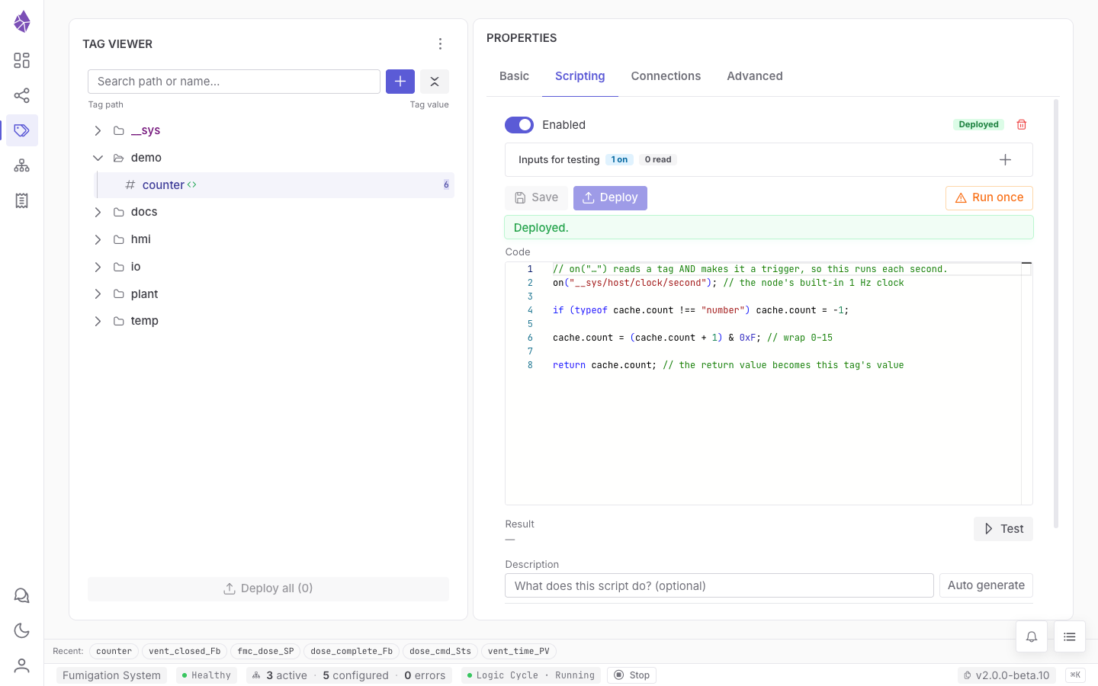Click the '1 on' inputs badge
The height and width of the screenshot is (686, 1098).
[619, 160]
